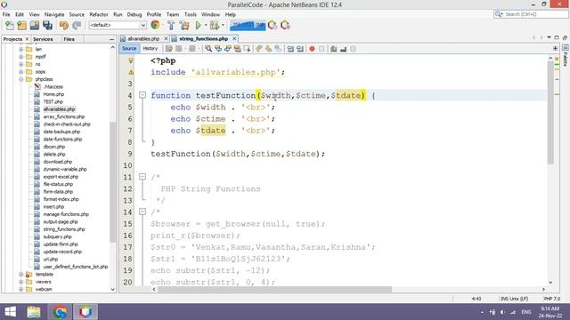The image size is (570, 320).
Task: Minimize the Projects panel window
Action: (111, 39)
